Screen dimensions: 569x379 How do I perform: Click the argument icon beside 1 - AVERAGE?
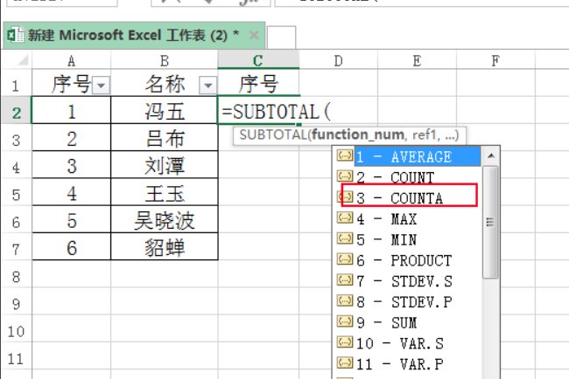(345, 155)
